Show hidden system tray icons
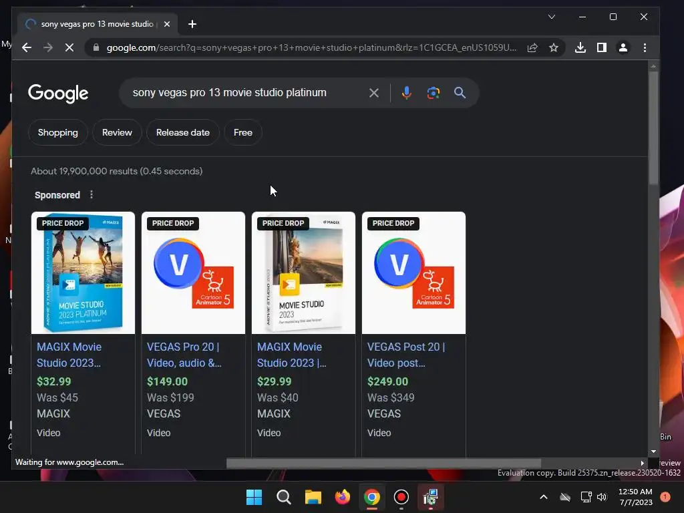This screenshot has height=513, width=684. [x=544, y=497]
